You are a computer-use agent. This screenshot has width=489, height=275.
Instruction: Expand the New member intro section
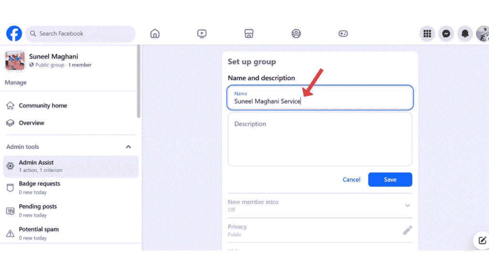pos(407,205)
